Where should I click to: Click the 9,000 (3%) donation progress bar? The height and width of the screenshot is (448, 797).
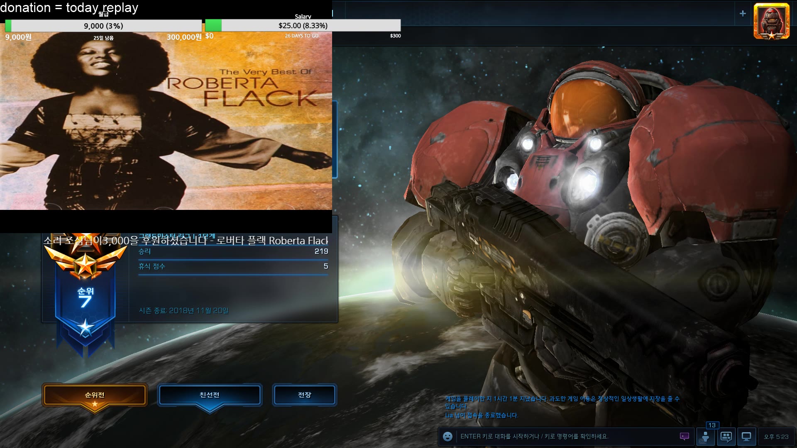click(x=103, y=26)
